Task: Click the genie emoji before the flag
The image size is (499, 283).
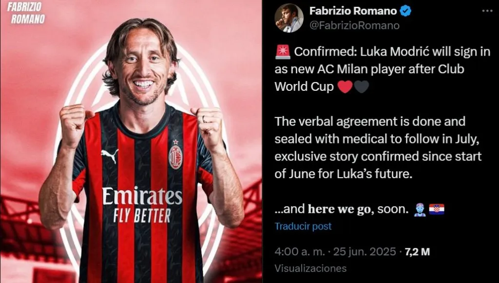Action: tap(420, 210)
